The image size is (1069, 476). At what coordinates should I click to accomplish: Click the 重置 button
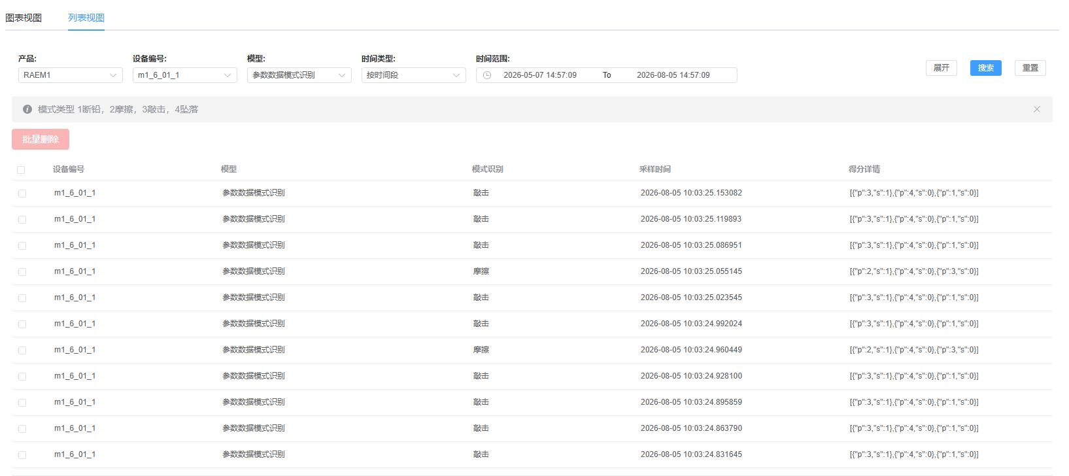pyautogui.click(x=1030, y=68)
